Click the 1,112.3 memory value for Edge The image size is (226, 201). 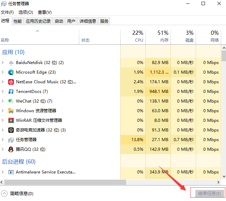tap(158, 72)
